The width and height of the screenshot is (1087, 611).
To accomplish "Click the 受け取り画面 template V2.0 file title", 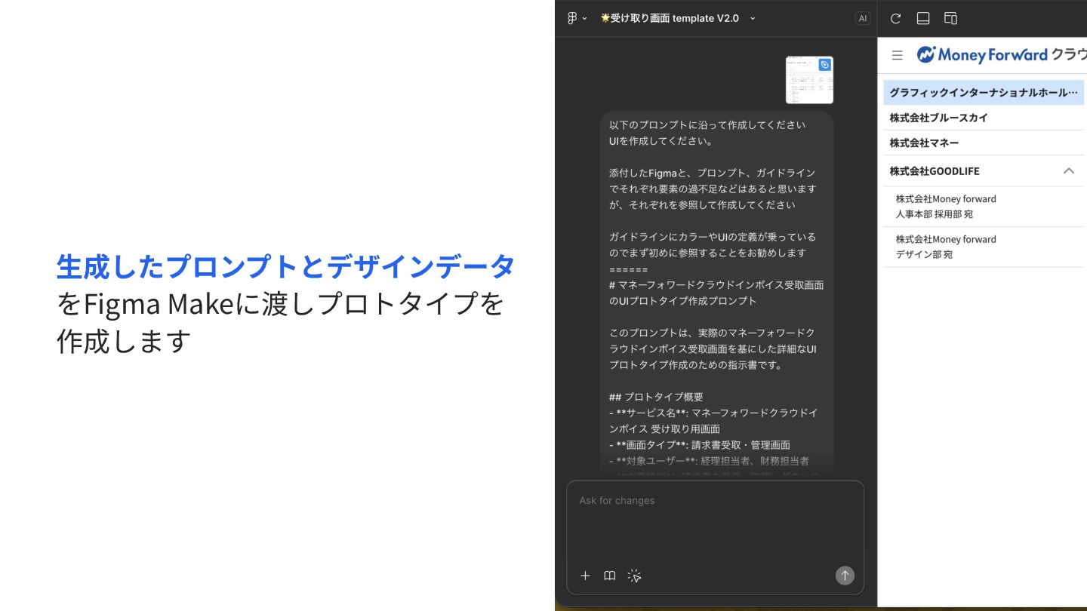I will [669, 18].
